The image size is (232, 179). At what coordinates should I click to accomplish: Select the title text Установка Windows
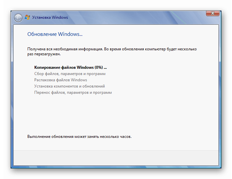(x=50, y=17)
